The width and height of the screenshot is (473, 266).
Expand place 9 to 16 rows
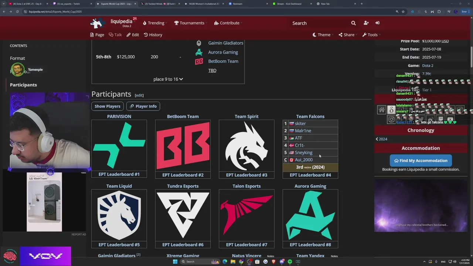(x=168, y=79)
